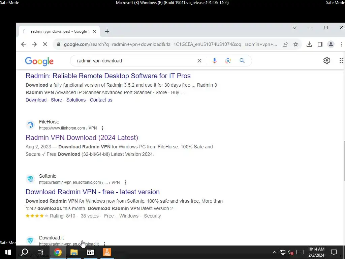
Task: Toggle Chrome side panel
Action: point(320,44)
